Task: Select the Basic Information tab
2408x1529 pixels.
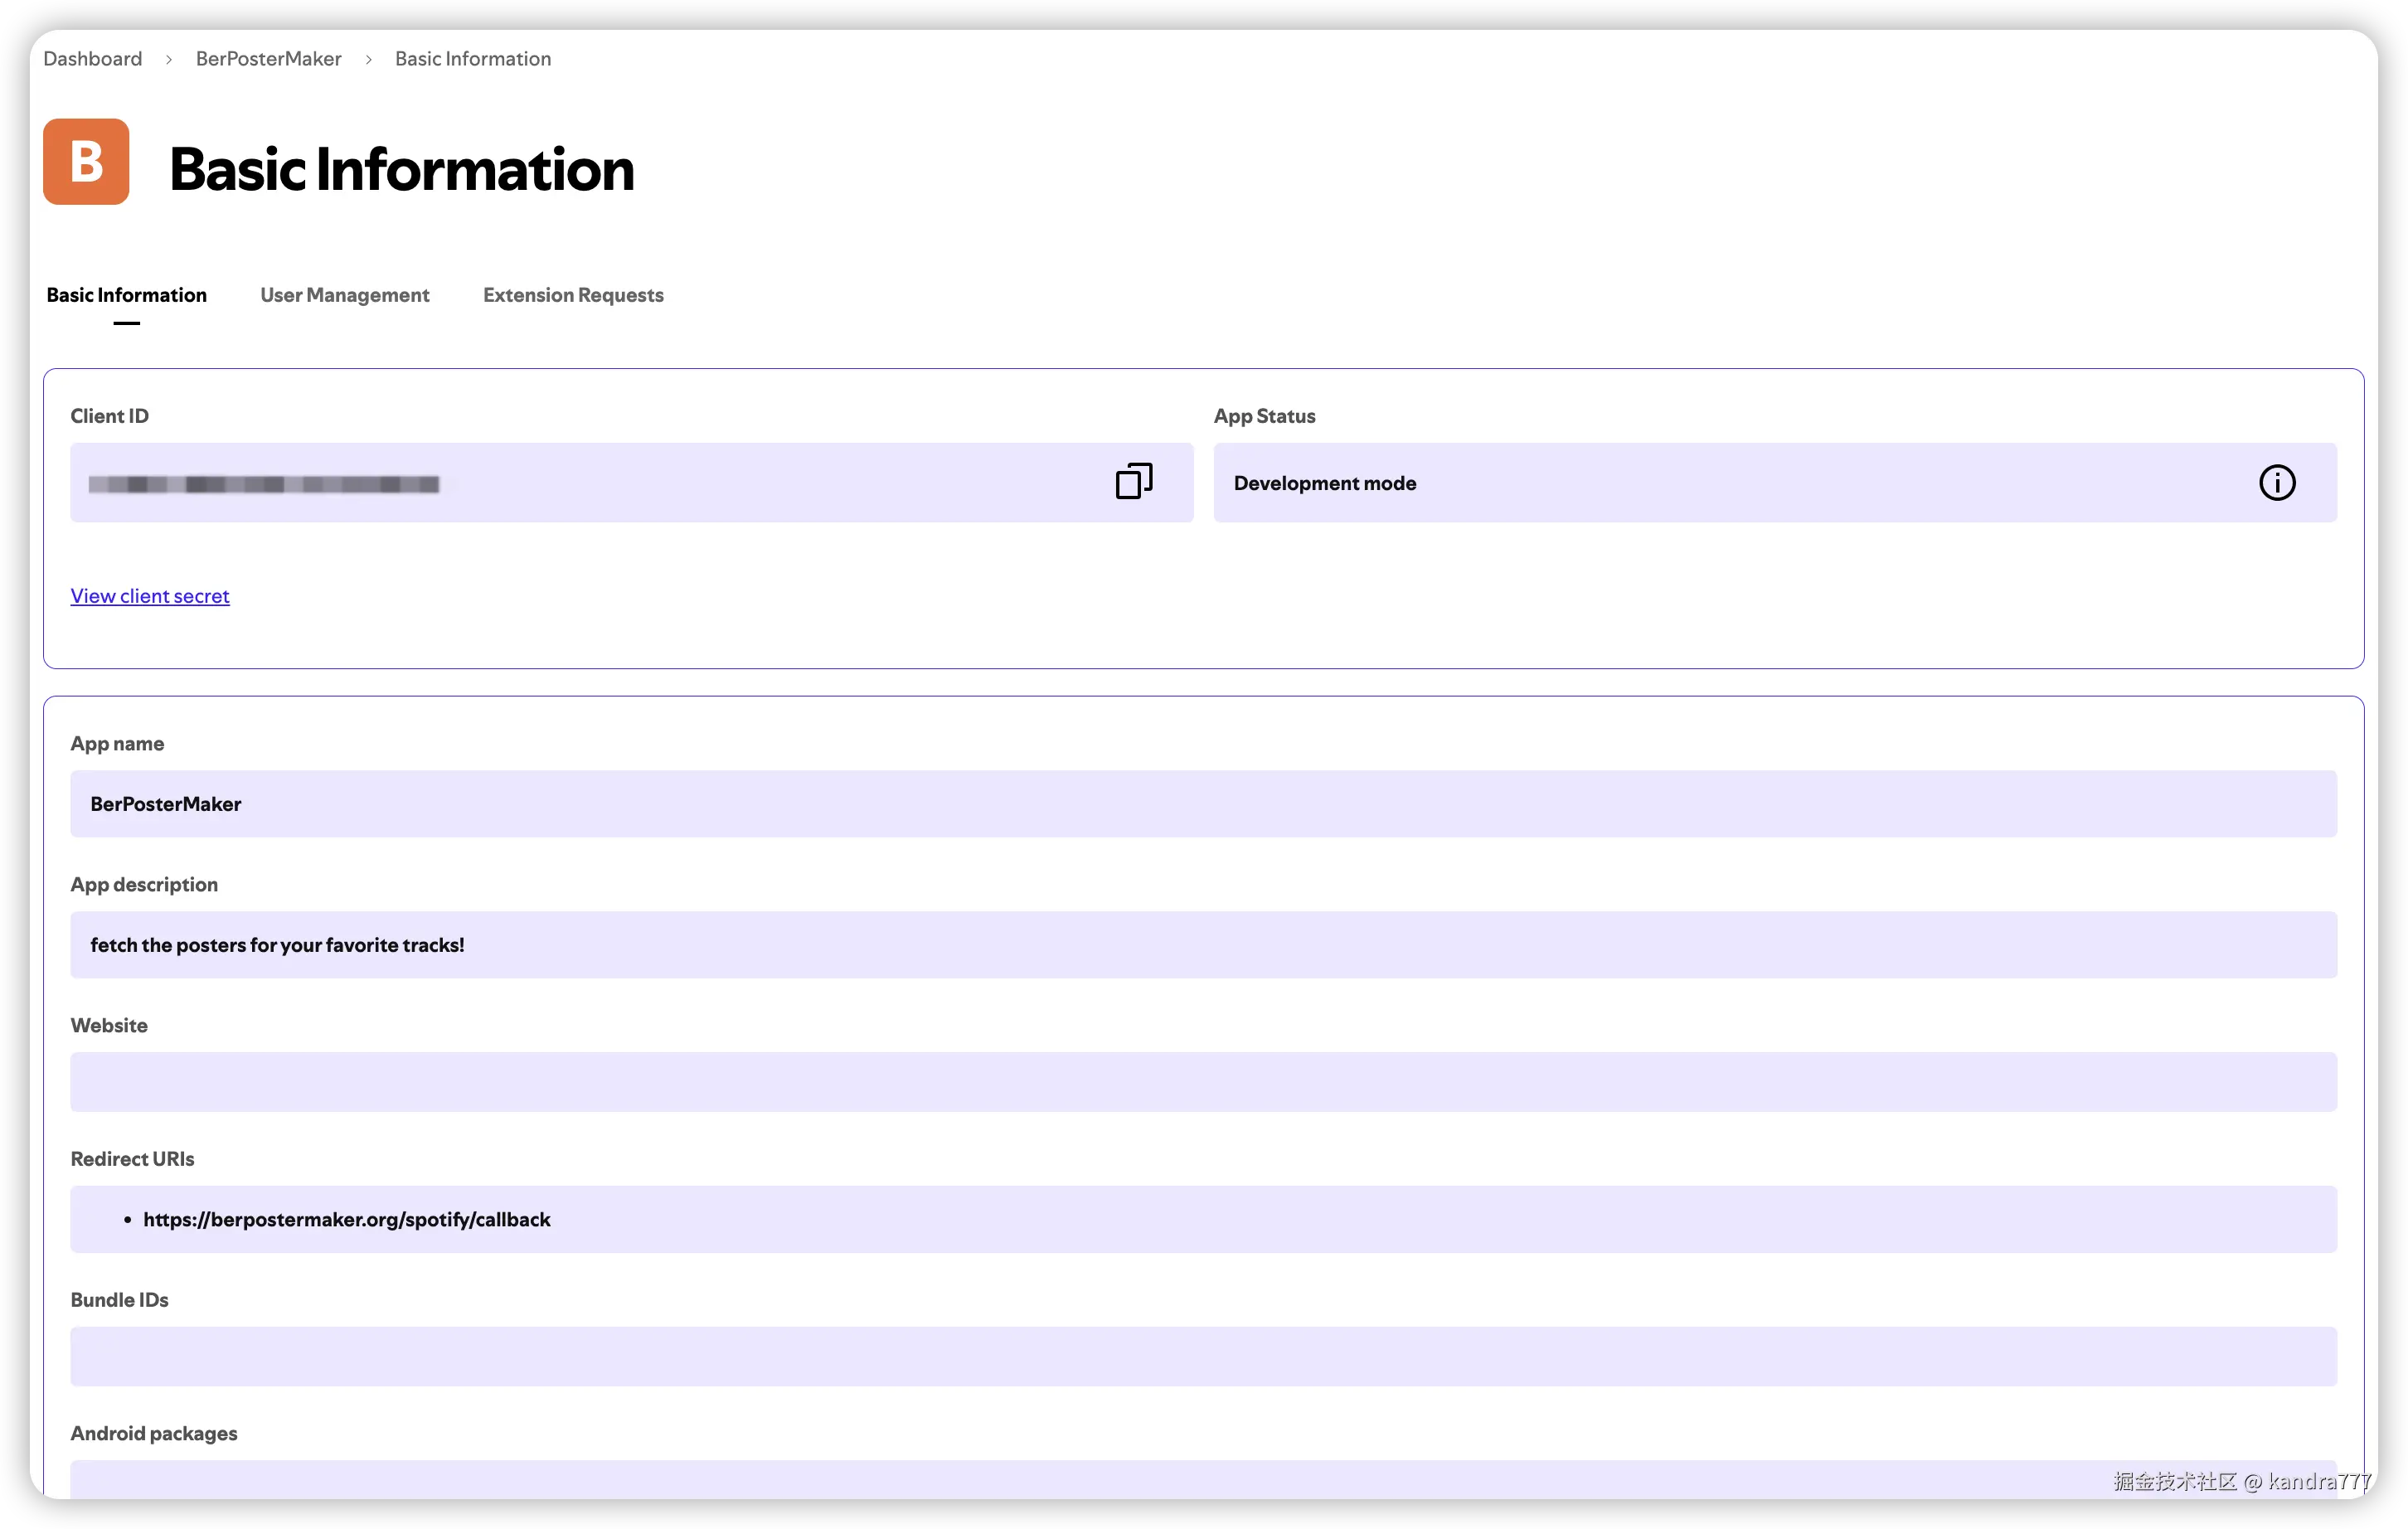Action: (x=127, y=295)
